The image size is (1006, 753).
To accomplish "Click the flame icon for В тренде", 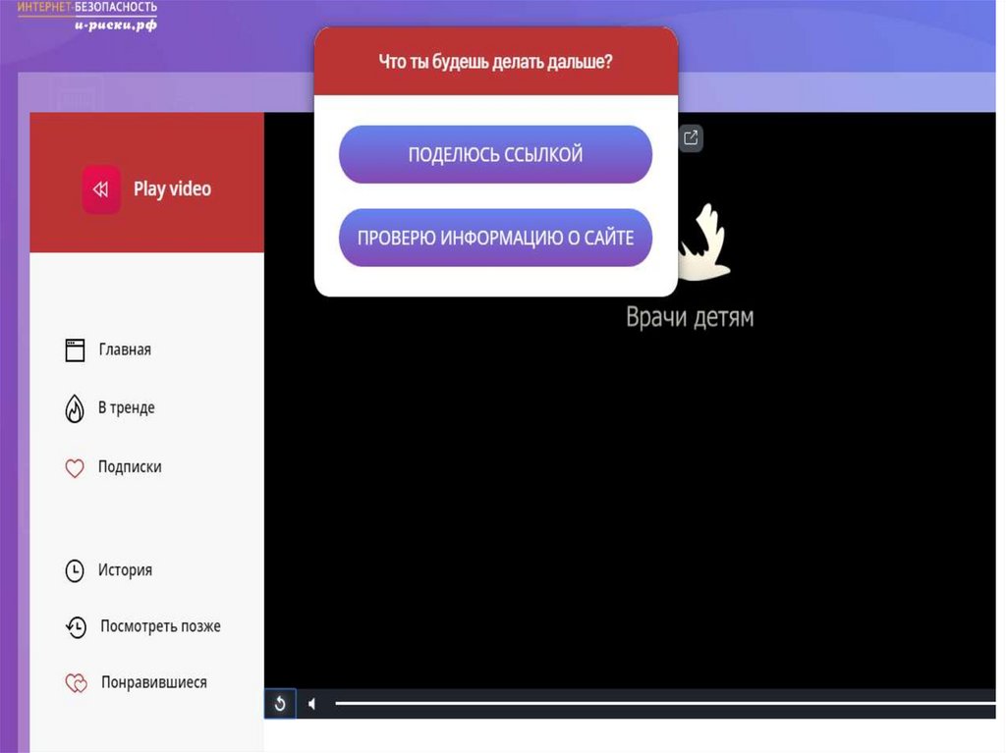I will (75, 408).
